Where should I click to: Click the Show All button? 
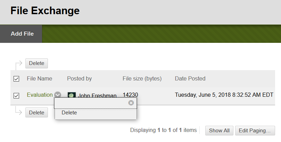pyautogui.click(x=219, y=131)
